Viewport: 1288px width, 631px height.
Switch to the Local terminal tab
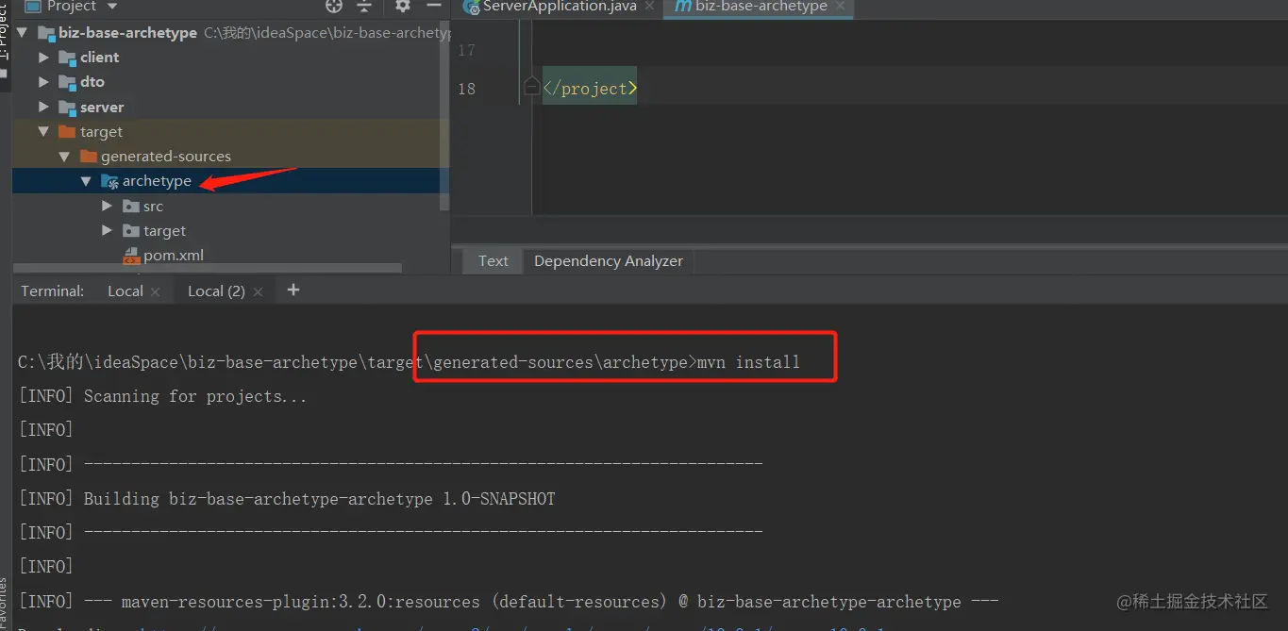(125, 291)
